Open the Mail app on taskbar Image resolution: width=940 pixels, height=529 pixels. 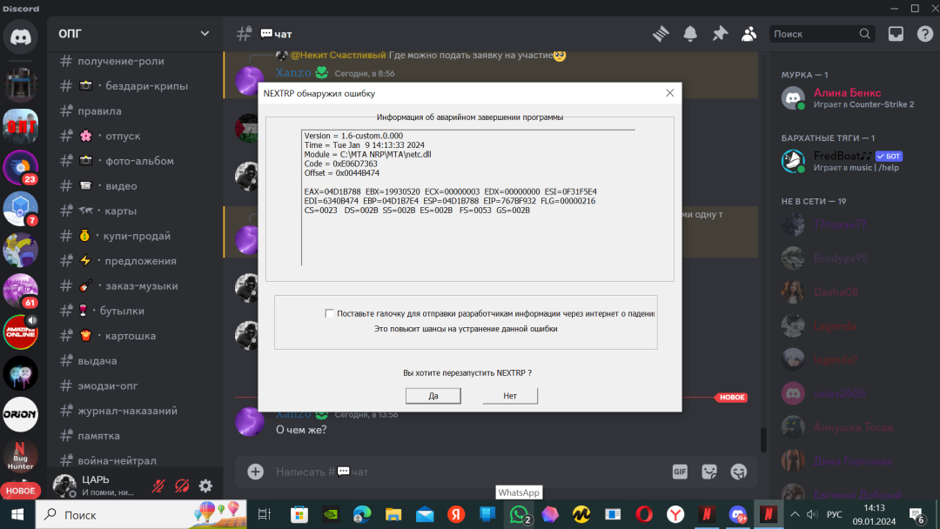click(x=425, y=514)
